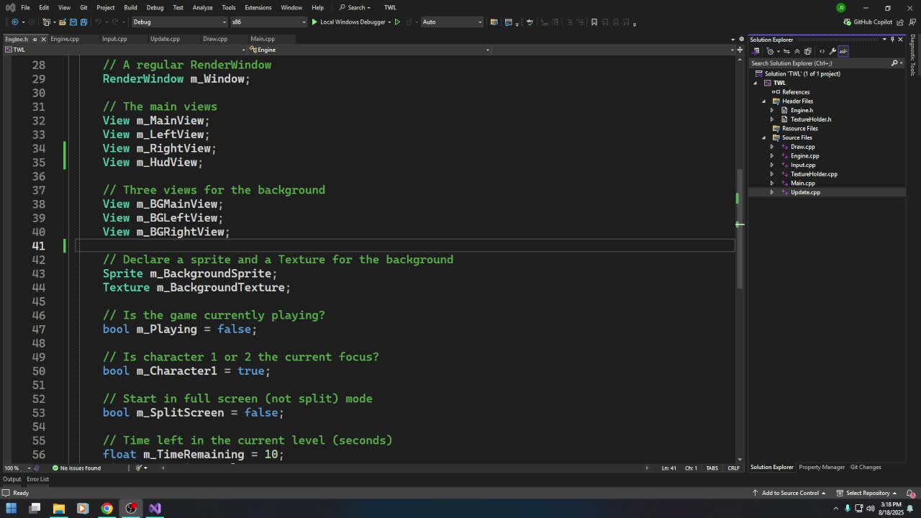
Task: Click the single Save disk icon
Action: [73, 22]
